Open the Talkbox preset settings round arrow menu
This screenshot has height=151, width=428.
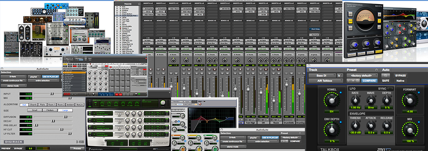click(377, 70)
